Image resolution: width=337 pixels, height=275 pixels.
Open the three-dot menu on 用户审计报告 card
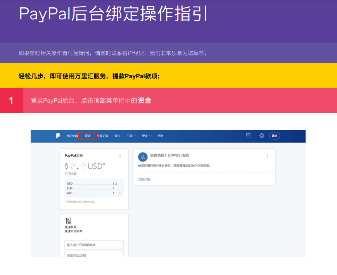(267, 156)
